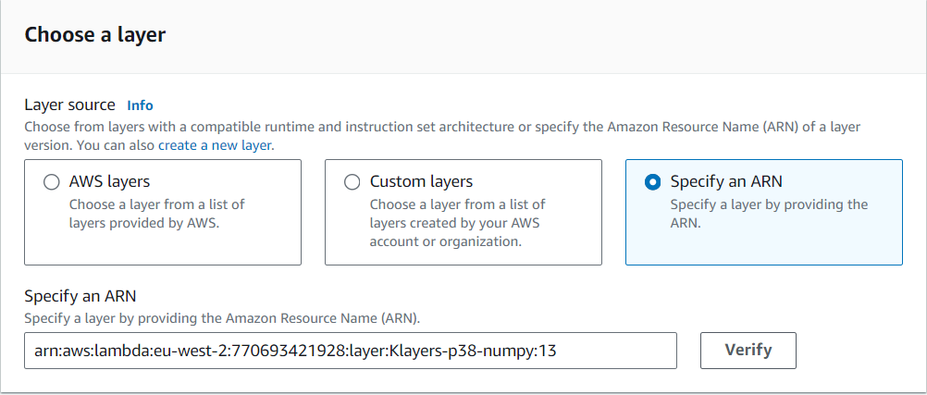The height and width of the screenshot is (395, 927).
Task: Follow the create a new layer link
Action: tap(216, 145)
